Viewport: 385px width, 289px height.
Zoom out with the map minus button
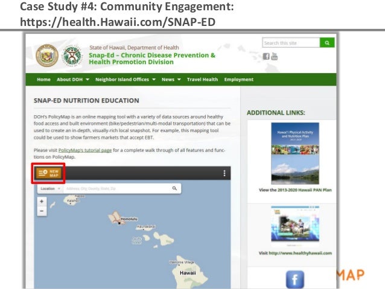pyautogui.click(x=42, y=211)
